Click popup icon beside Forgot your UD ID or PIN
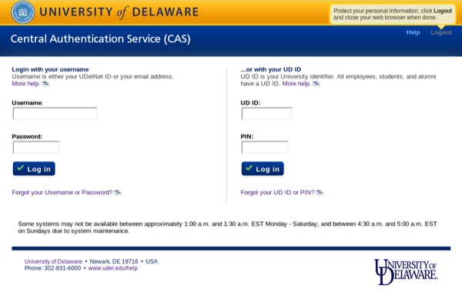This screenshot has width=462, height=289. click(x=320, y=193)
